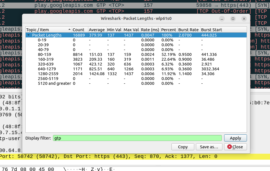
Task: Sort by Topic / Item column header
Action: click(48, 30)
